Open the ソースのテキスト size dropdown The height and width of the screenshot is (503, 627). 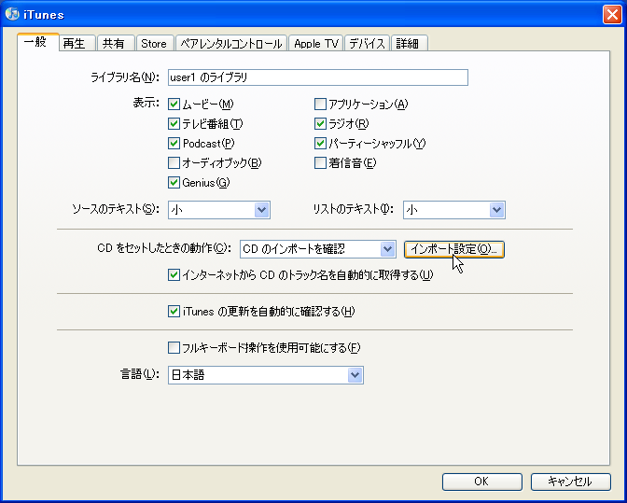[219, 210]
